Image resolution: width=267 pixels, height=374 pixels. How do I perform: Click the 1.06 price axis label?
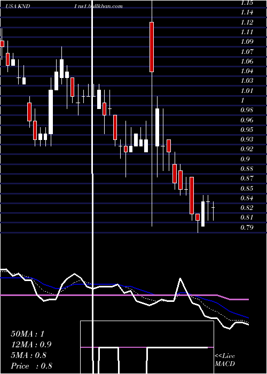pyautogui.click(x=247, y=61)
